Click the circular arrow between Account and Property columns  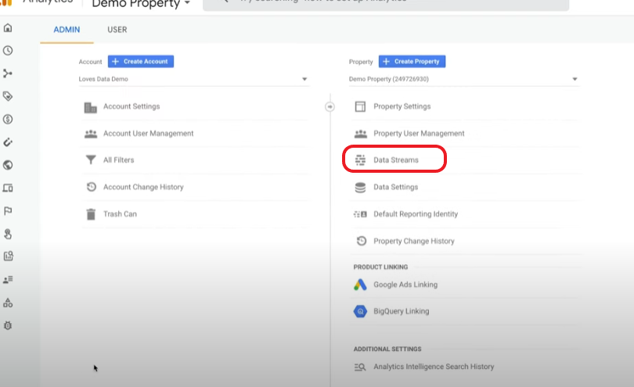tap(330, 106)
